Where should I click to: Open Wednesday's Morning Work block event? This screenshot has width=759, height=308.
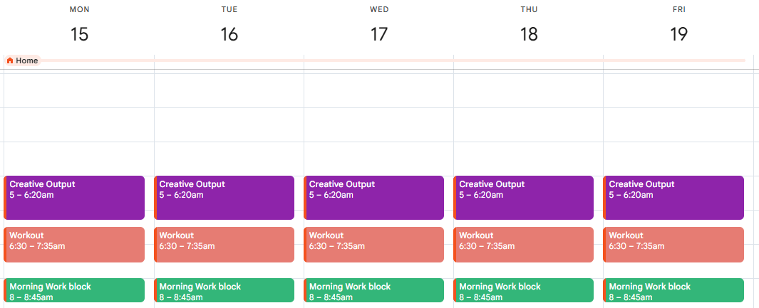(373, 290)
